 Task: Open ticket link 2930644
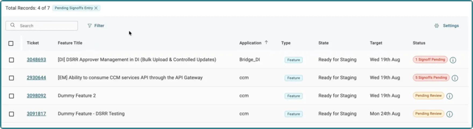[x=36, y=78]
